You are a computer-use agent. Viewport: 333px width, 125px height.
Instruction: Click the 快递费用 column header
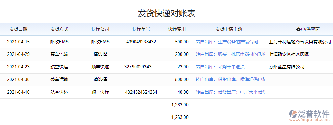pos(177,29)
